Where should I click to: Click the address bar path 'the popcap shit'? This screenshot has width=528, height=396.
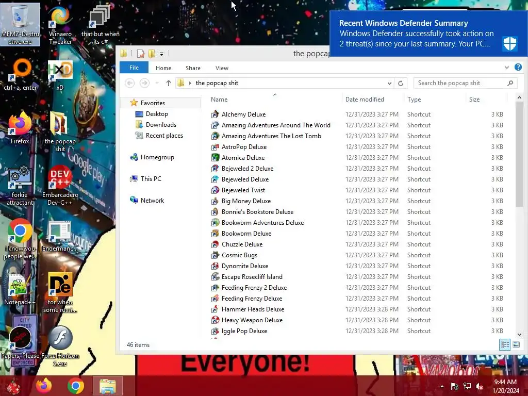(217, 83)
